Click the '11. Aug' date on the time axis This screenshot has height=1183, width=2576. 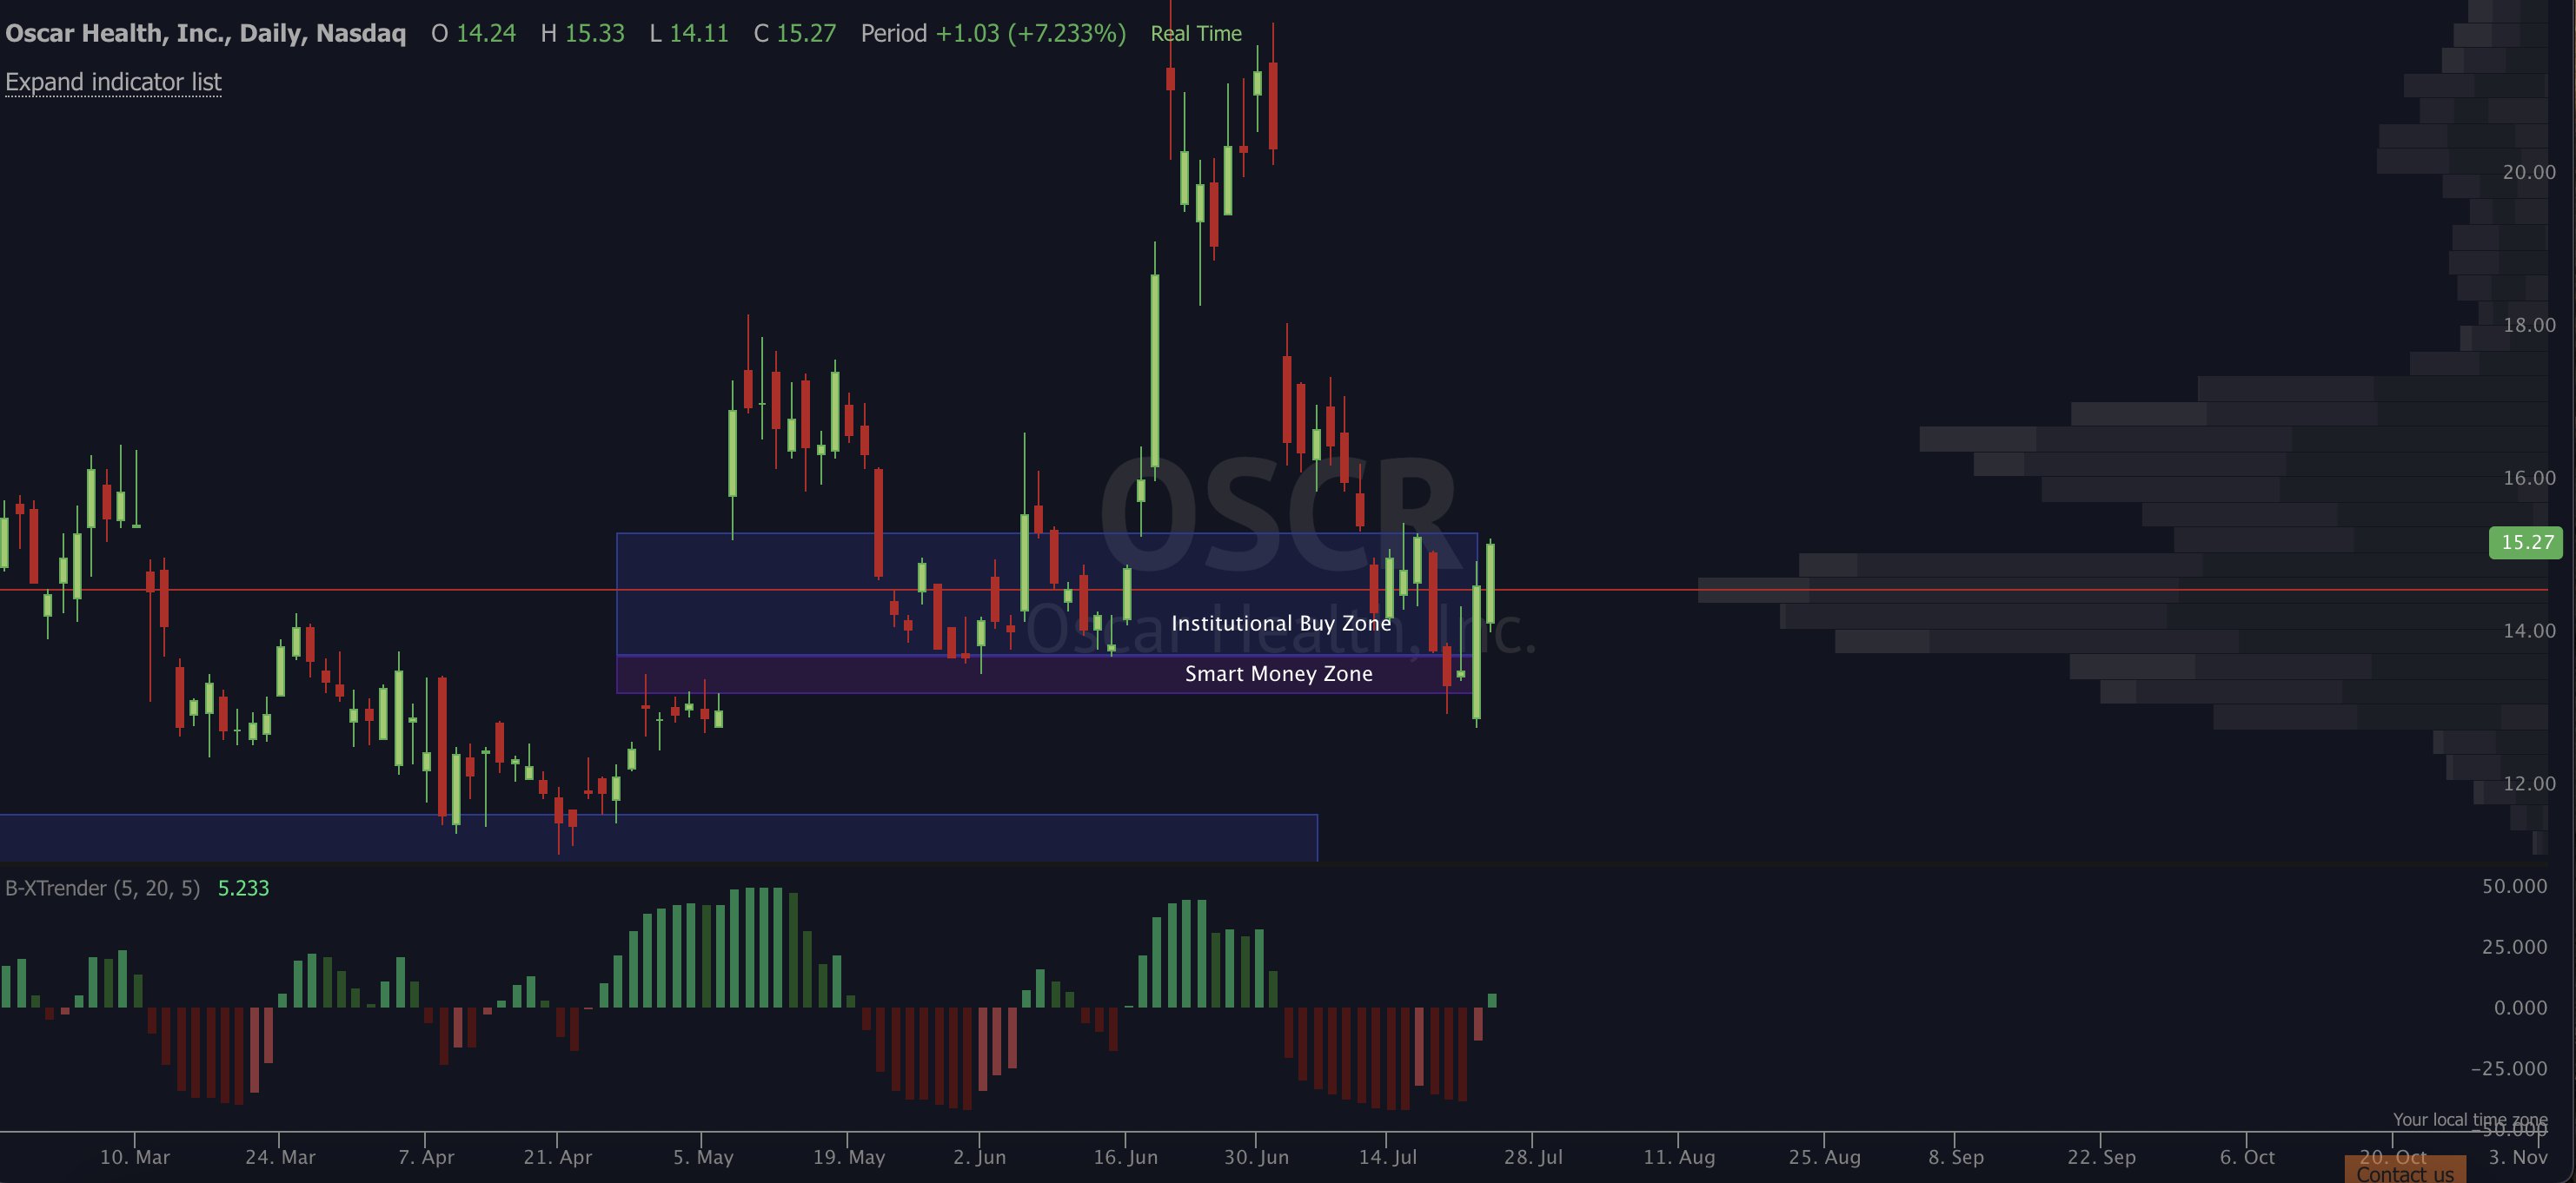pyautogui.click(x=1679, y=1157)
